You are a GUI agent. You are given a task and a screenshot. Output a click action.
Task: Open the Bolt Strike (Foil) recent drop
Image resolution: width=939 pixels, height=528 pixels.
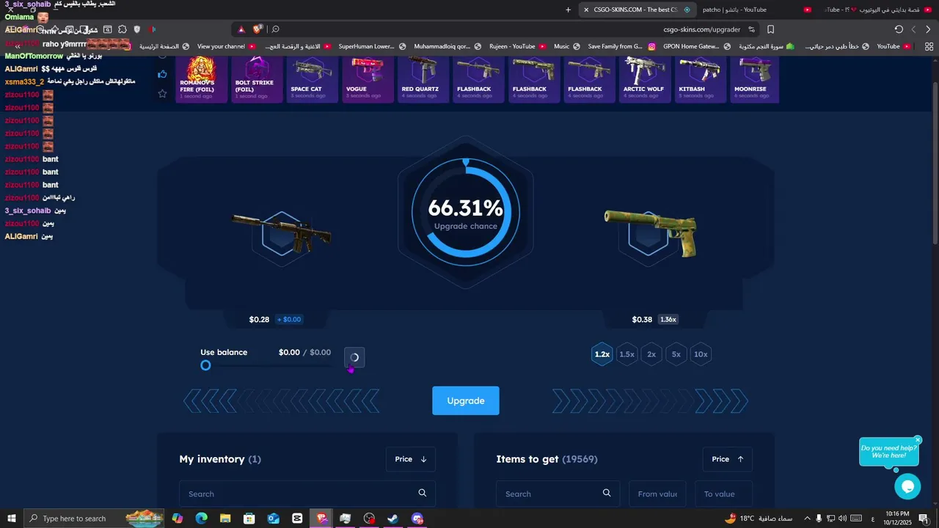tap(257, 79)
